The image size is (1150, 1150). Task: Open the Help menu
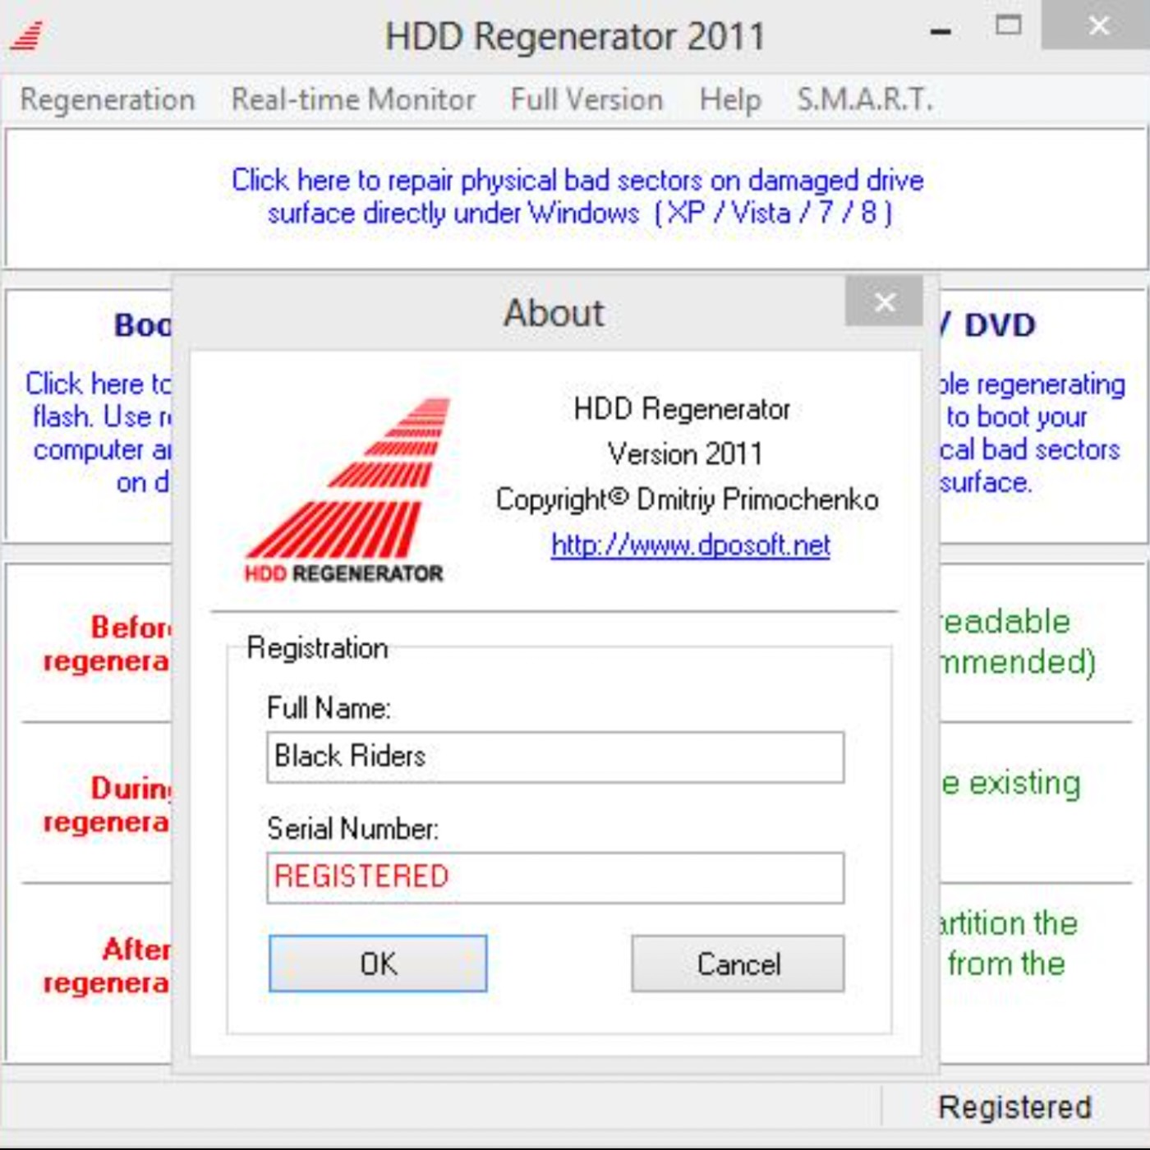[x=730, y=100]
